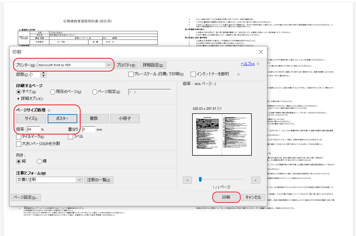The height and width of the screenshot is (236, 356).
Task: Close the 印刷 dialog with X
Action: pyautogui.click(x=261, y=52)
